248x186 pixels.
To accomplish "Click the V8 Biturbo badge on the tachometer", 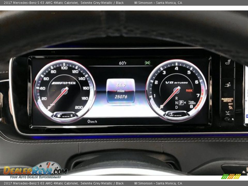I will point(177,83).
